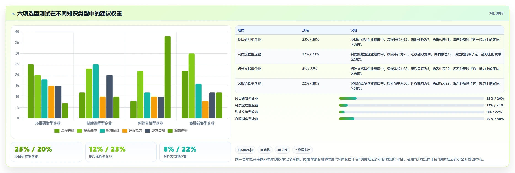The width and height of the screenshot is (515, 173).
Task: Click the 8% / 22% value beside the progress bar
Action: click(x=494, y=112)
